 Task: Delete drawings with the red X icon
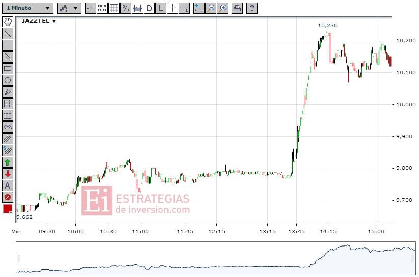(8, 198)
